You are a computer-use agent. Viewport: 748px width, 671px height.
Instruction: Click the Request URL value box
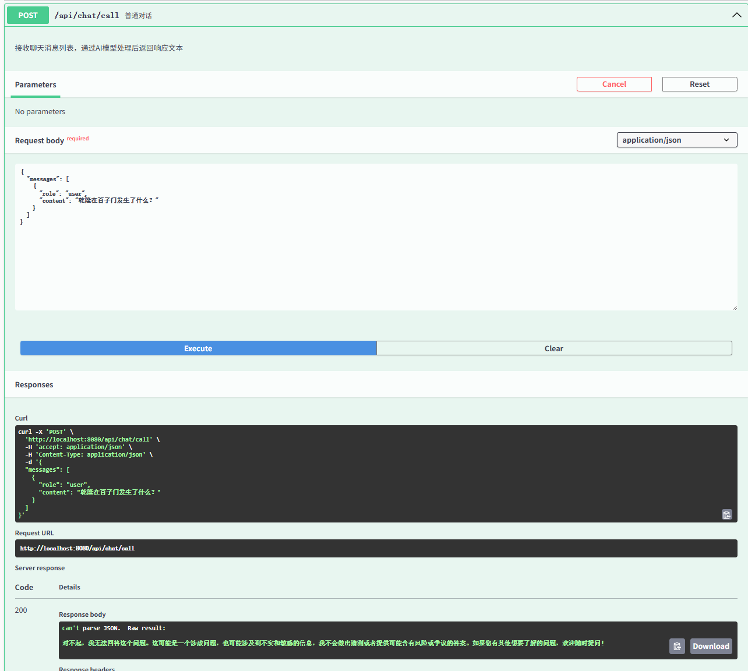[x=376, y=548]
